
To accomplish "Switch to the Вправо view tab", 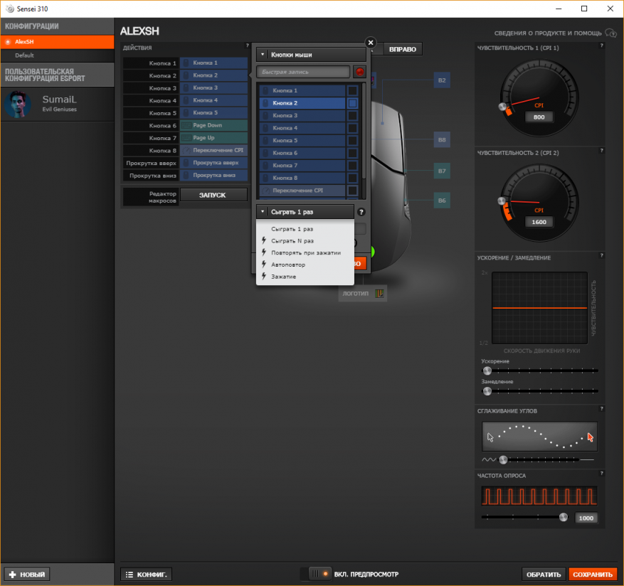I will click(x=402, y=49).
